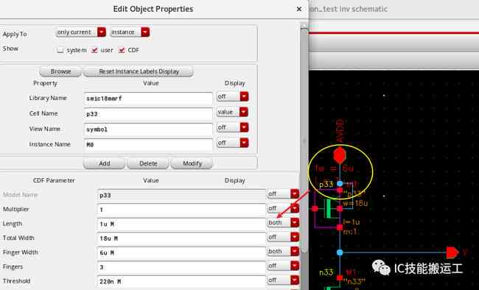Open Length display 'both' dropdown
This screenshot has height=290, width=479.
point(283,222)
